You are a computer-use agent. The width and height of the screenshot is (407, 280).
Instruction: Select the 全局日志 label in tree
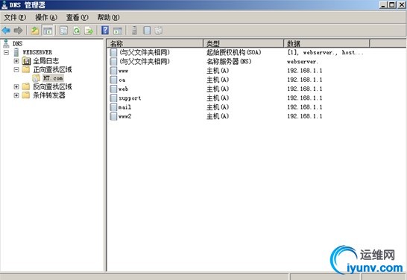(45, 61)
